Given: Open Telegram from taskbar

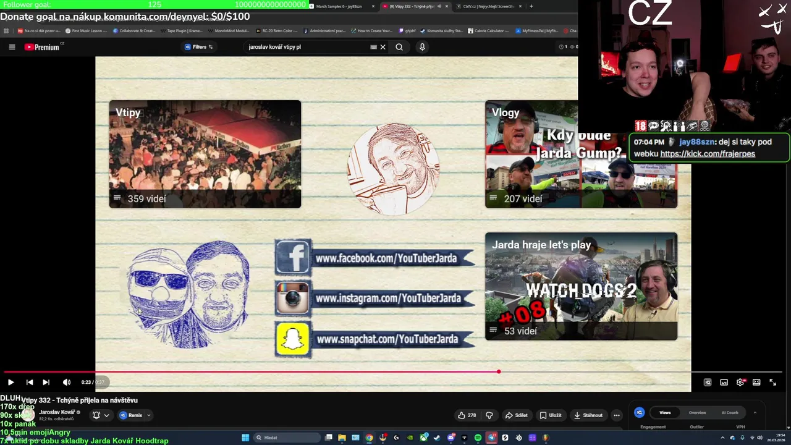Looking at the screenshot, I should 491,438.
